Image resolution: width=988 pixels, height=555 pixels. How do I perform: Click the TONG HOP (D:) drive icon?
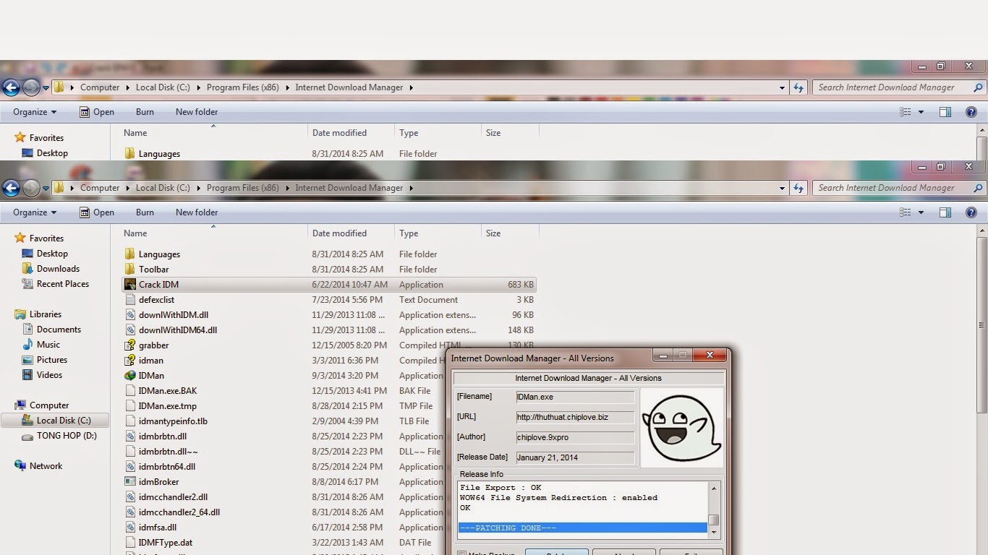(27, 436)
